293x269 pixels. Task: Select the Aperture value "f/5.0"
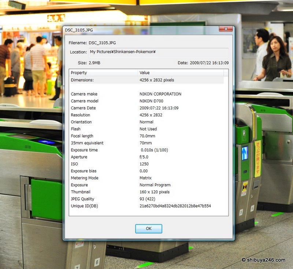[x=144, y=157]
